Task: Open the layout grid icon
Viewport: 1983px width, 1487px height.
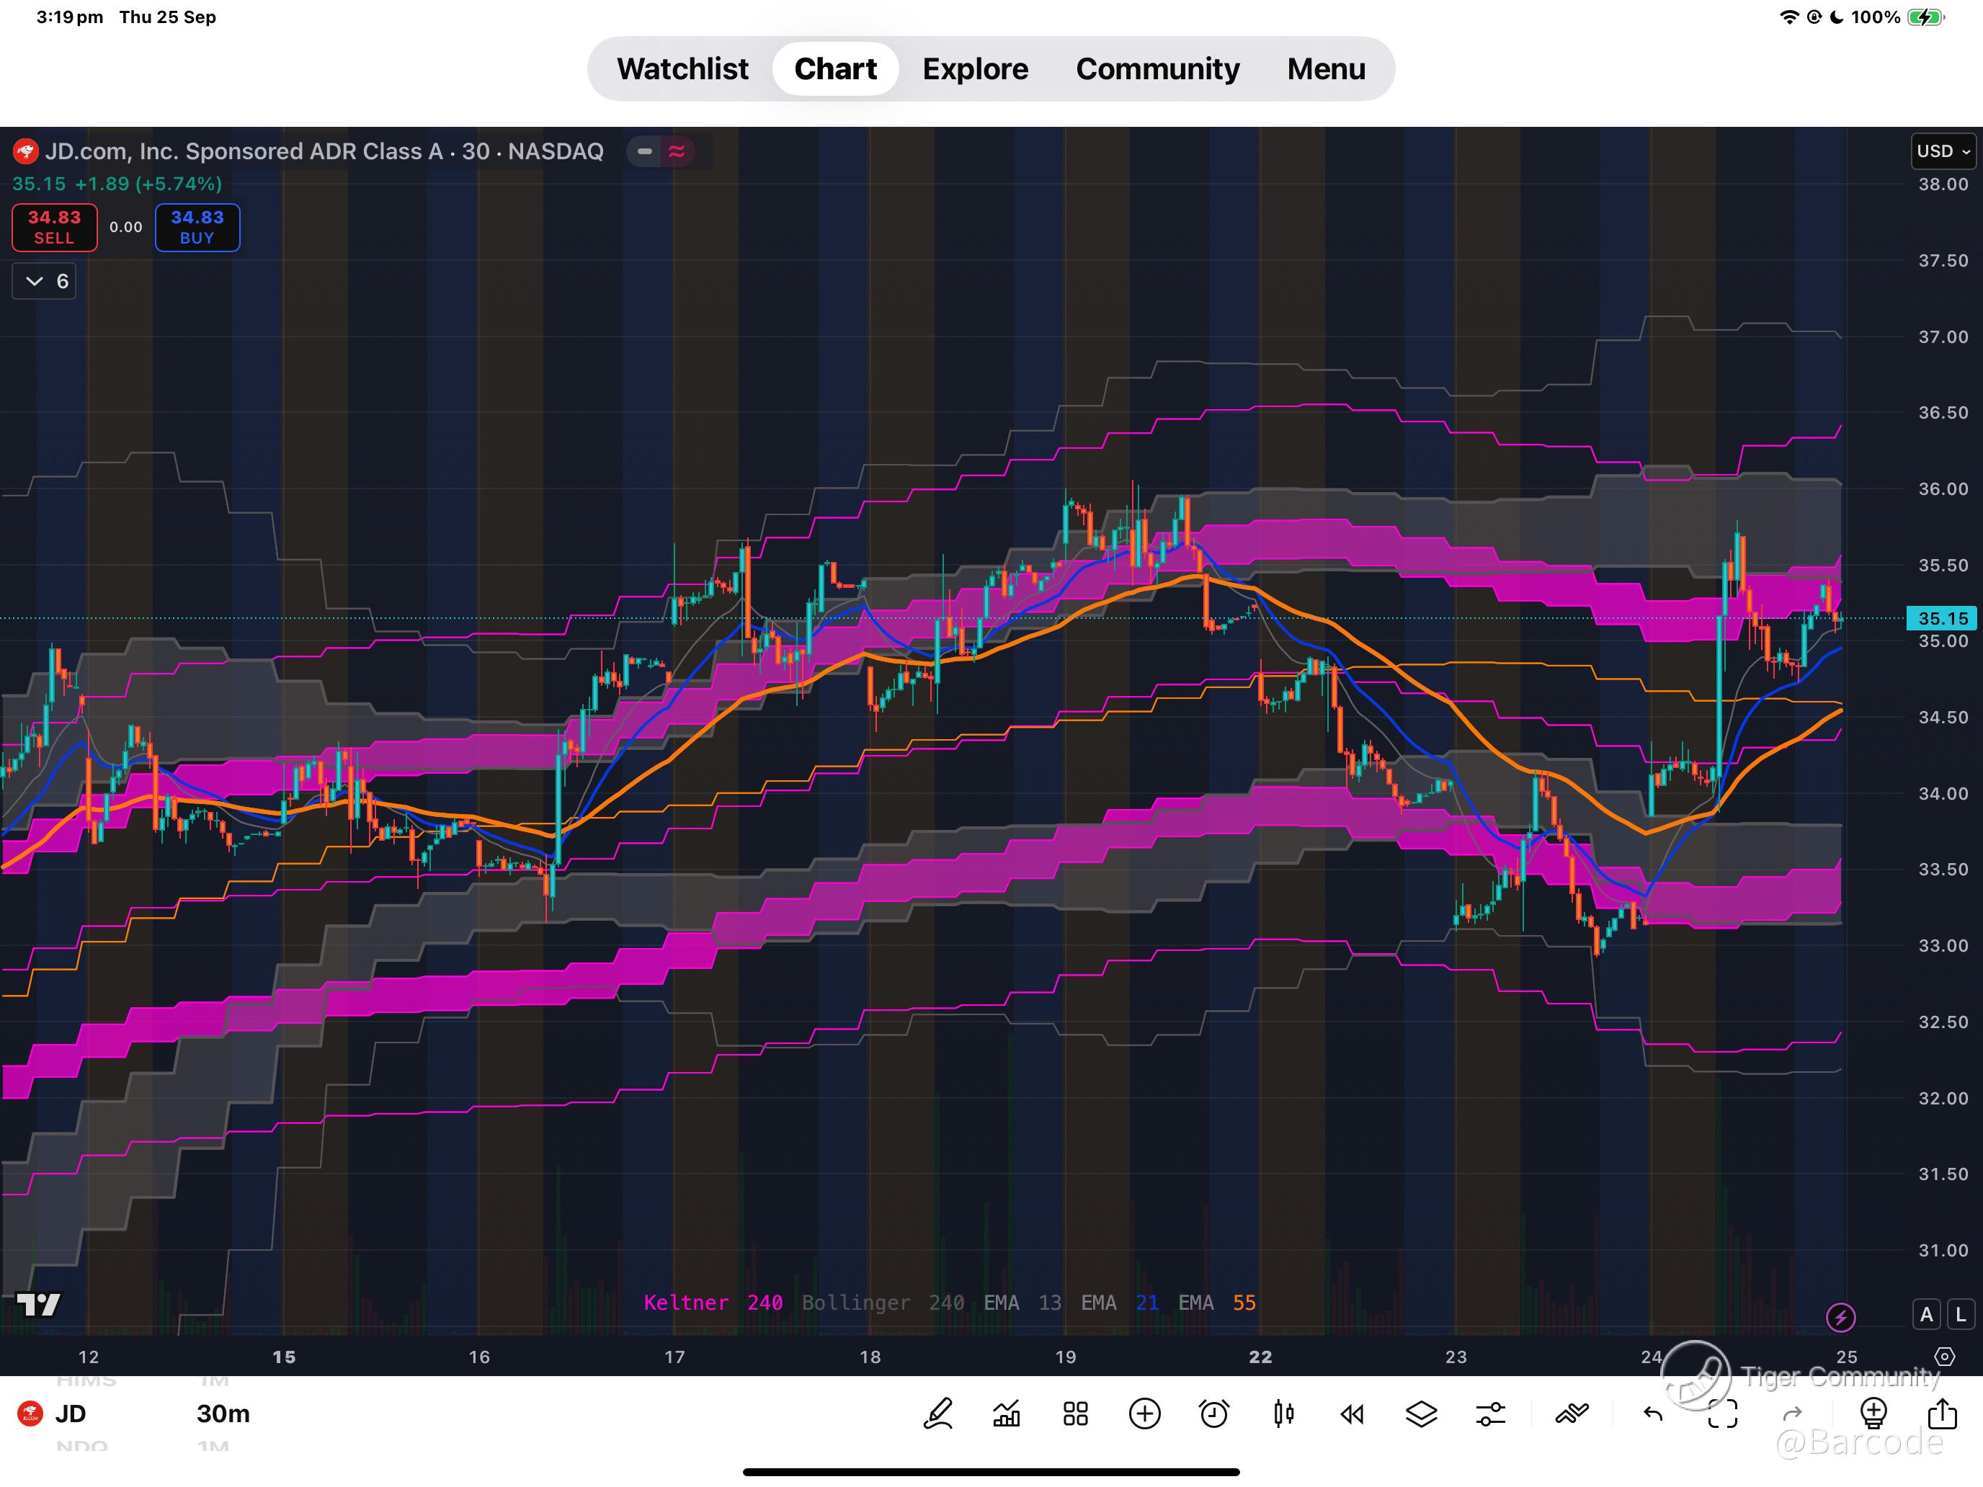Action: tap(1075, 1414)
